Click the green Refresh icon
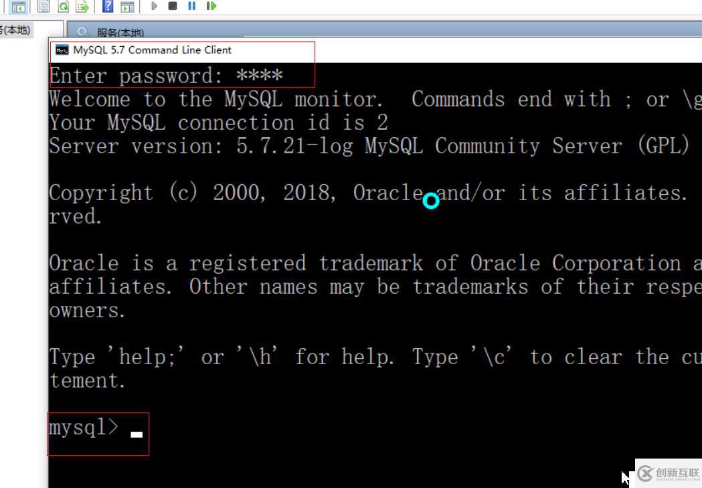 coord(63,7)
